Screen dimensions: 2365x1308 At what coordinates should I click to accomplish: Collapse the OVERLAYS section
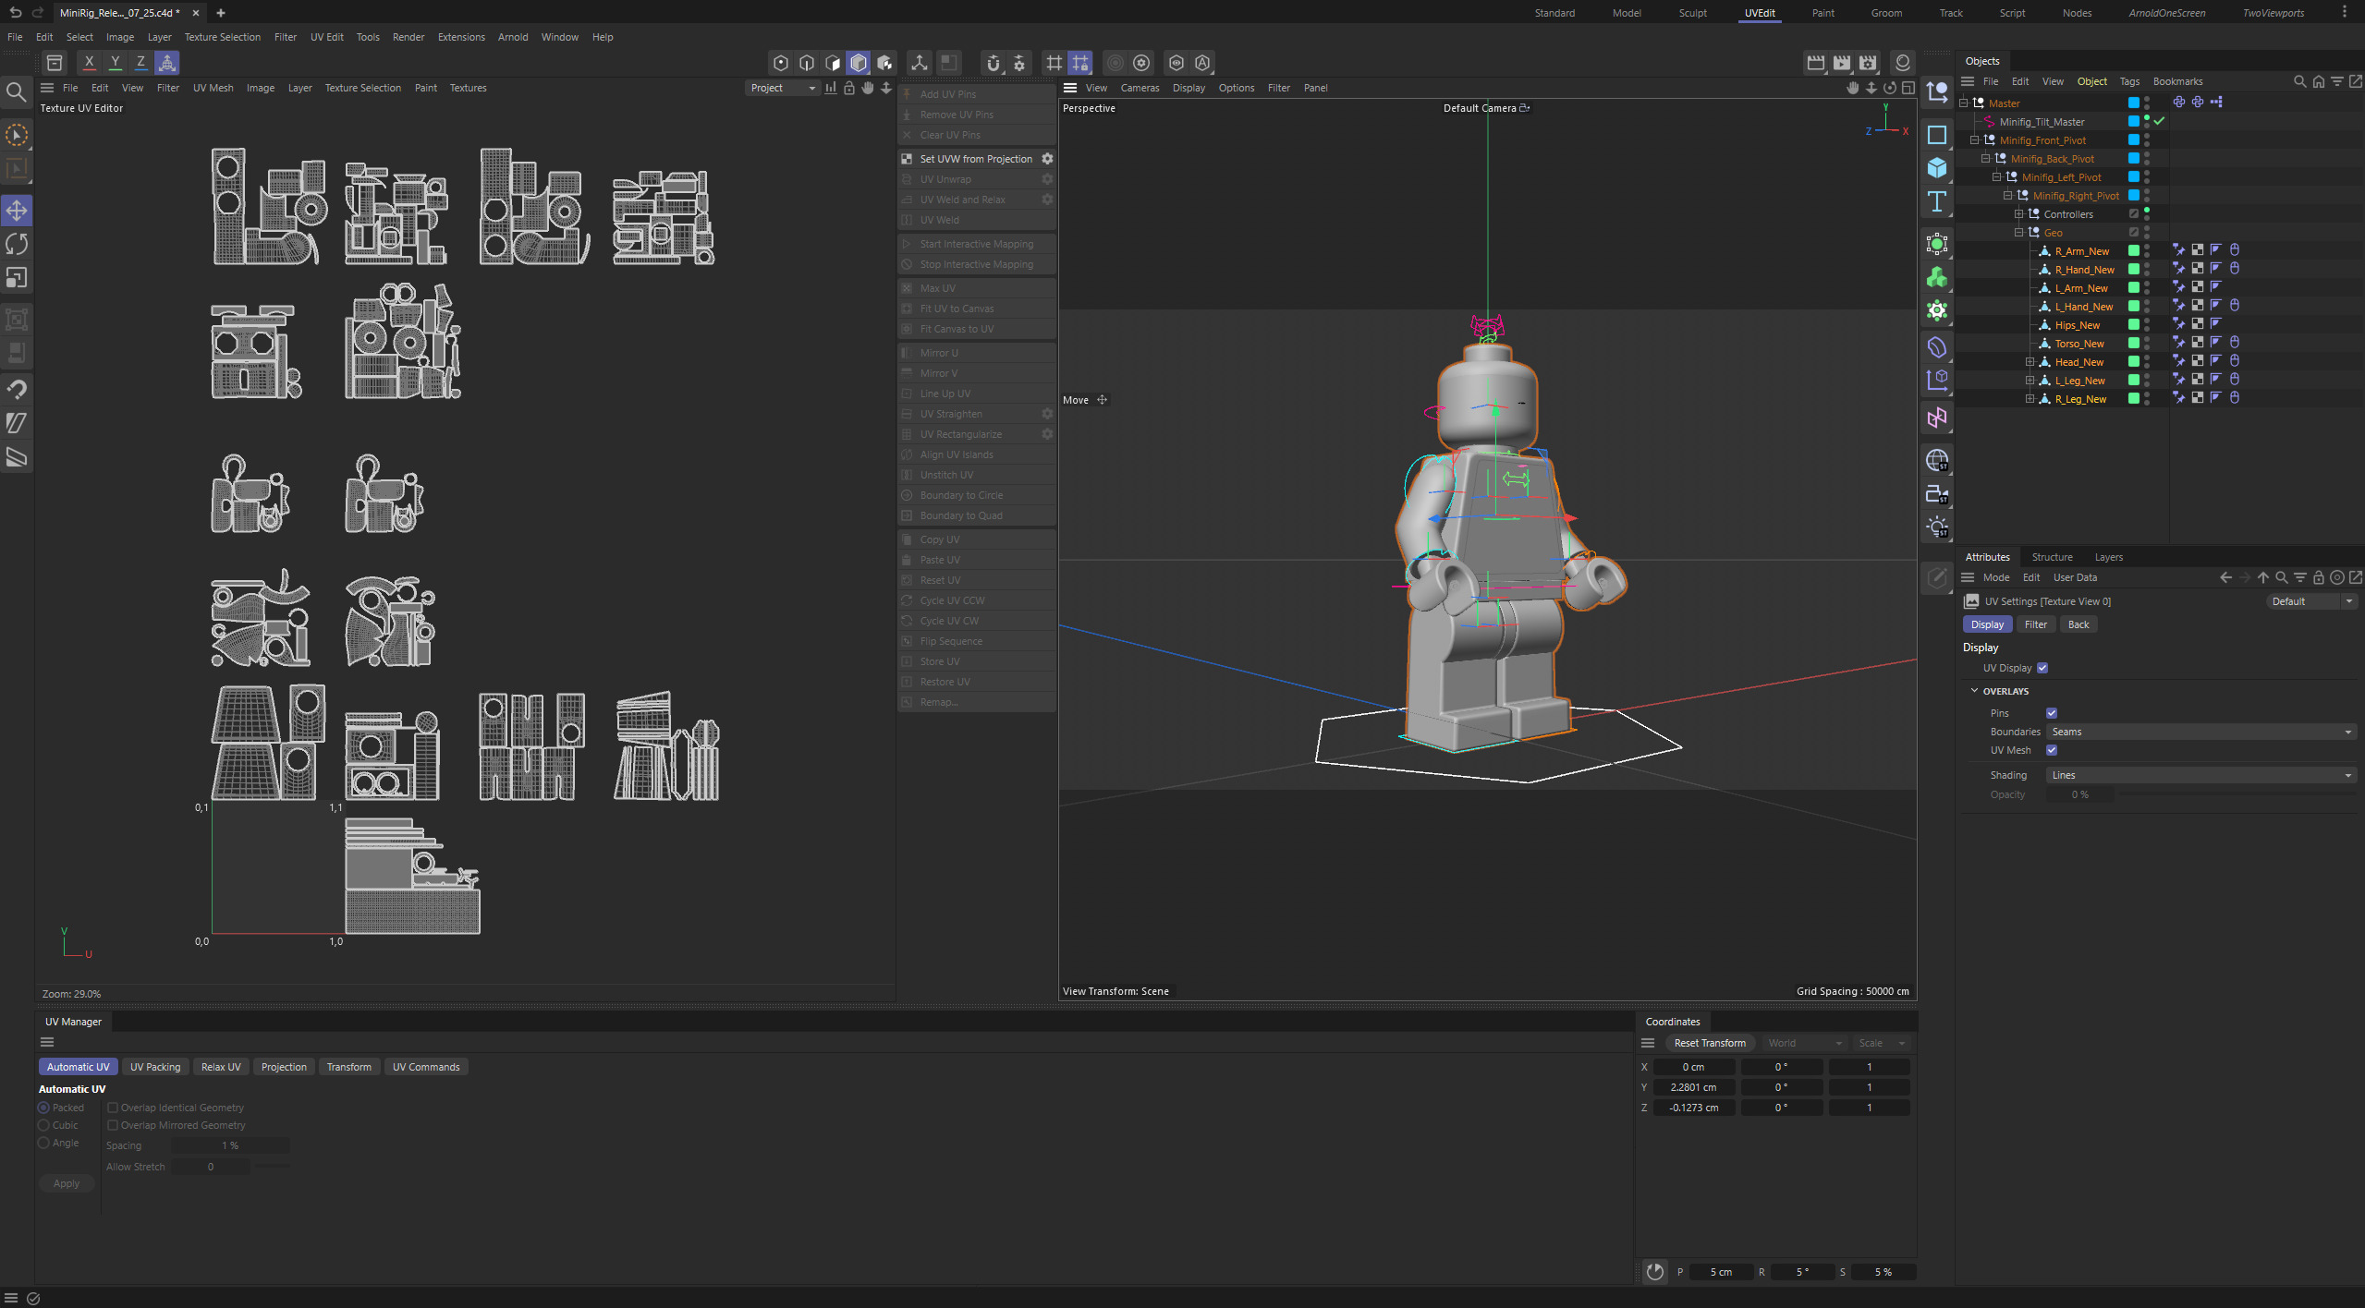click(x=1974, y=691)
